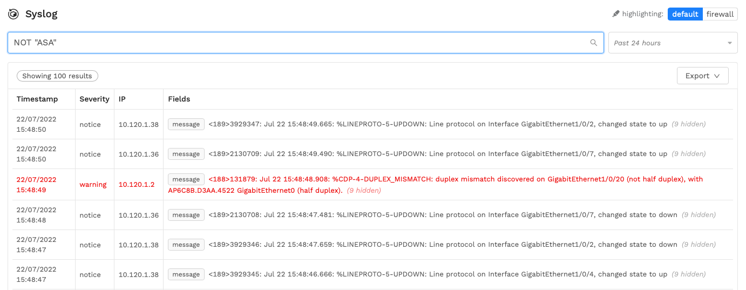
Task: Switch highlighting to default
Action: coord(685,14)
